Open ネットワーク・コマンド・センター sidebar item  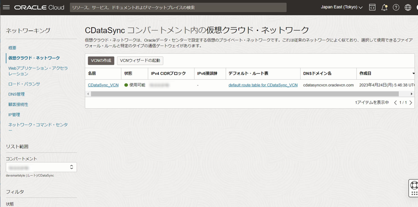pyautogui.click(x=38, y=127)
